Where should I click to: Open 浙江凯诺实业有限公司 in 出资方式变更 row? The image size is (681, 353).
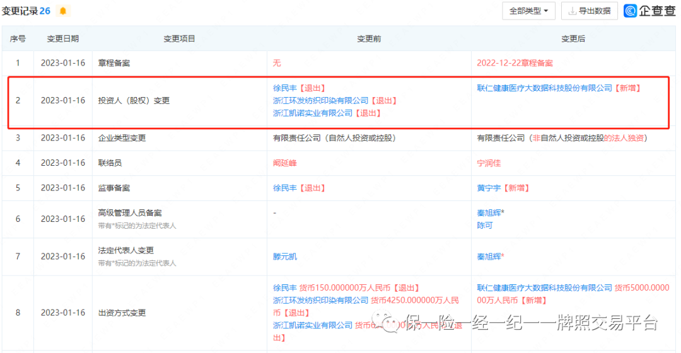[x=313, y=325]
